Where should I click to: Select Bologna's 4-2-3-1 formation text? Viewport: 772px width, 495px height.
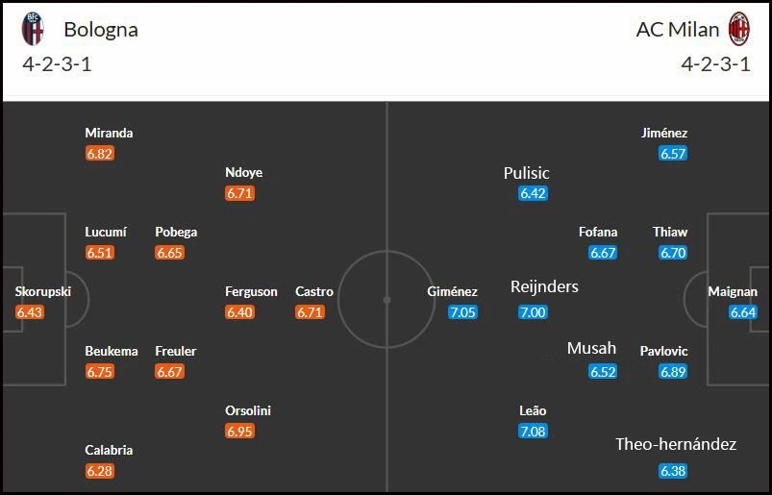pos(57,64)
